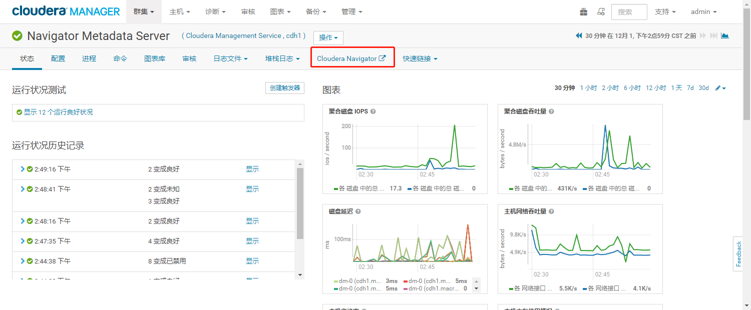Click the rewind time range double-arrow icon
The image size is (751, 310).
click(x=579, y=35)
